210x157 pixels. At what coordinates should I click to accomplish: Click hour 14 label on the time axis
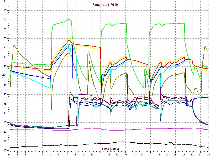[125, 154]
